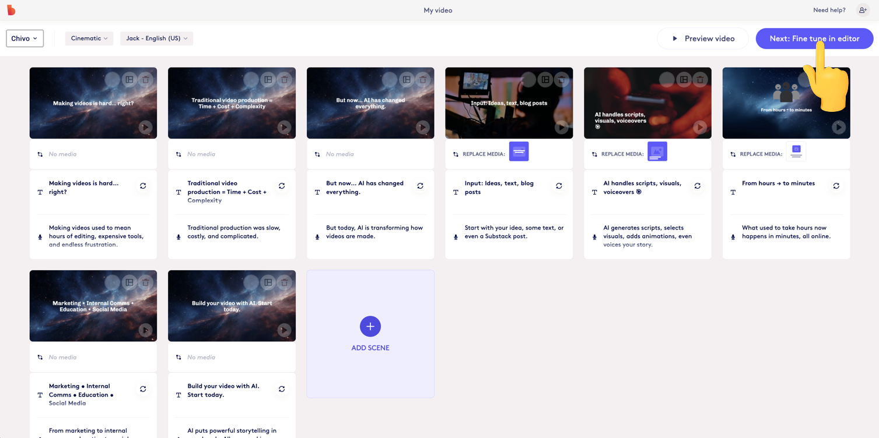Viewport: 879px width, 438px height.
Task: Delete the 'Input: Ideas, text' scene
Action: (x=562, y=79)
